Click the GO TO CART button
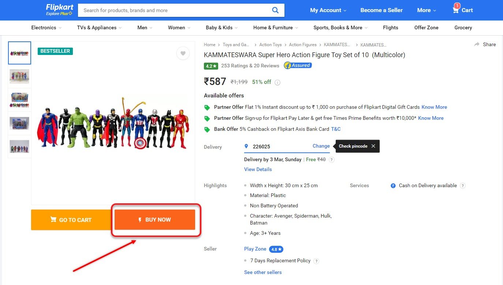Screen dimensions: 503x285 71,220
